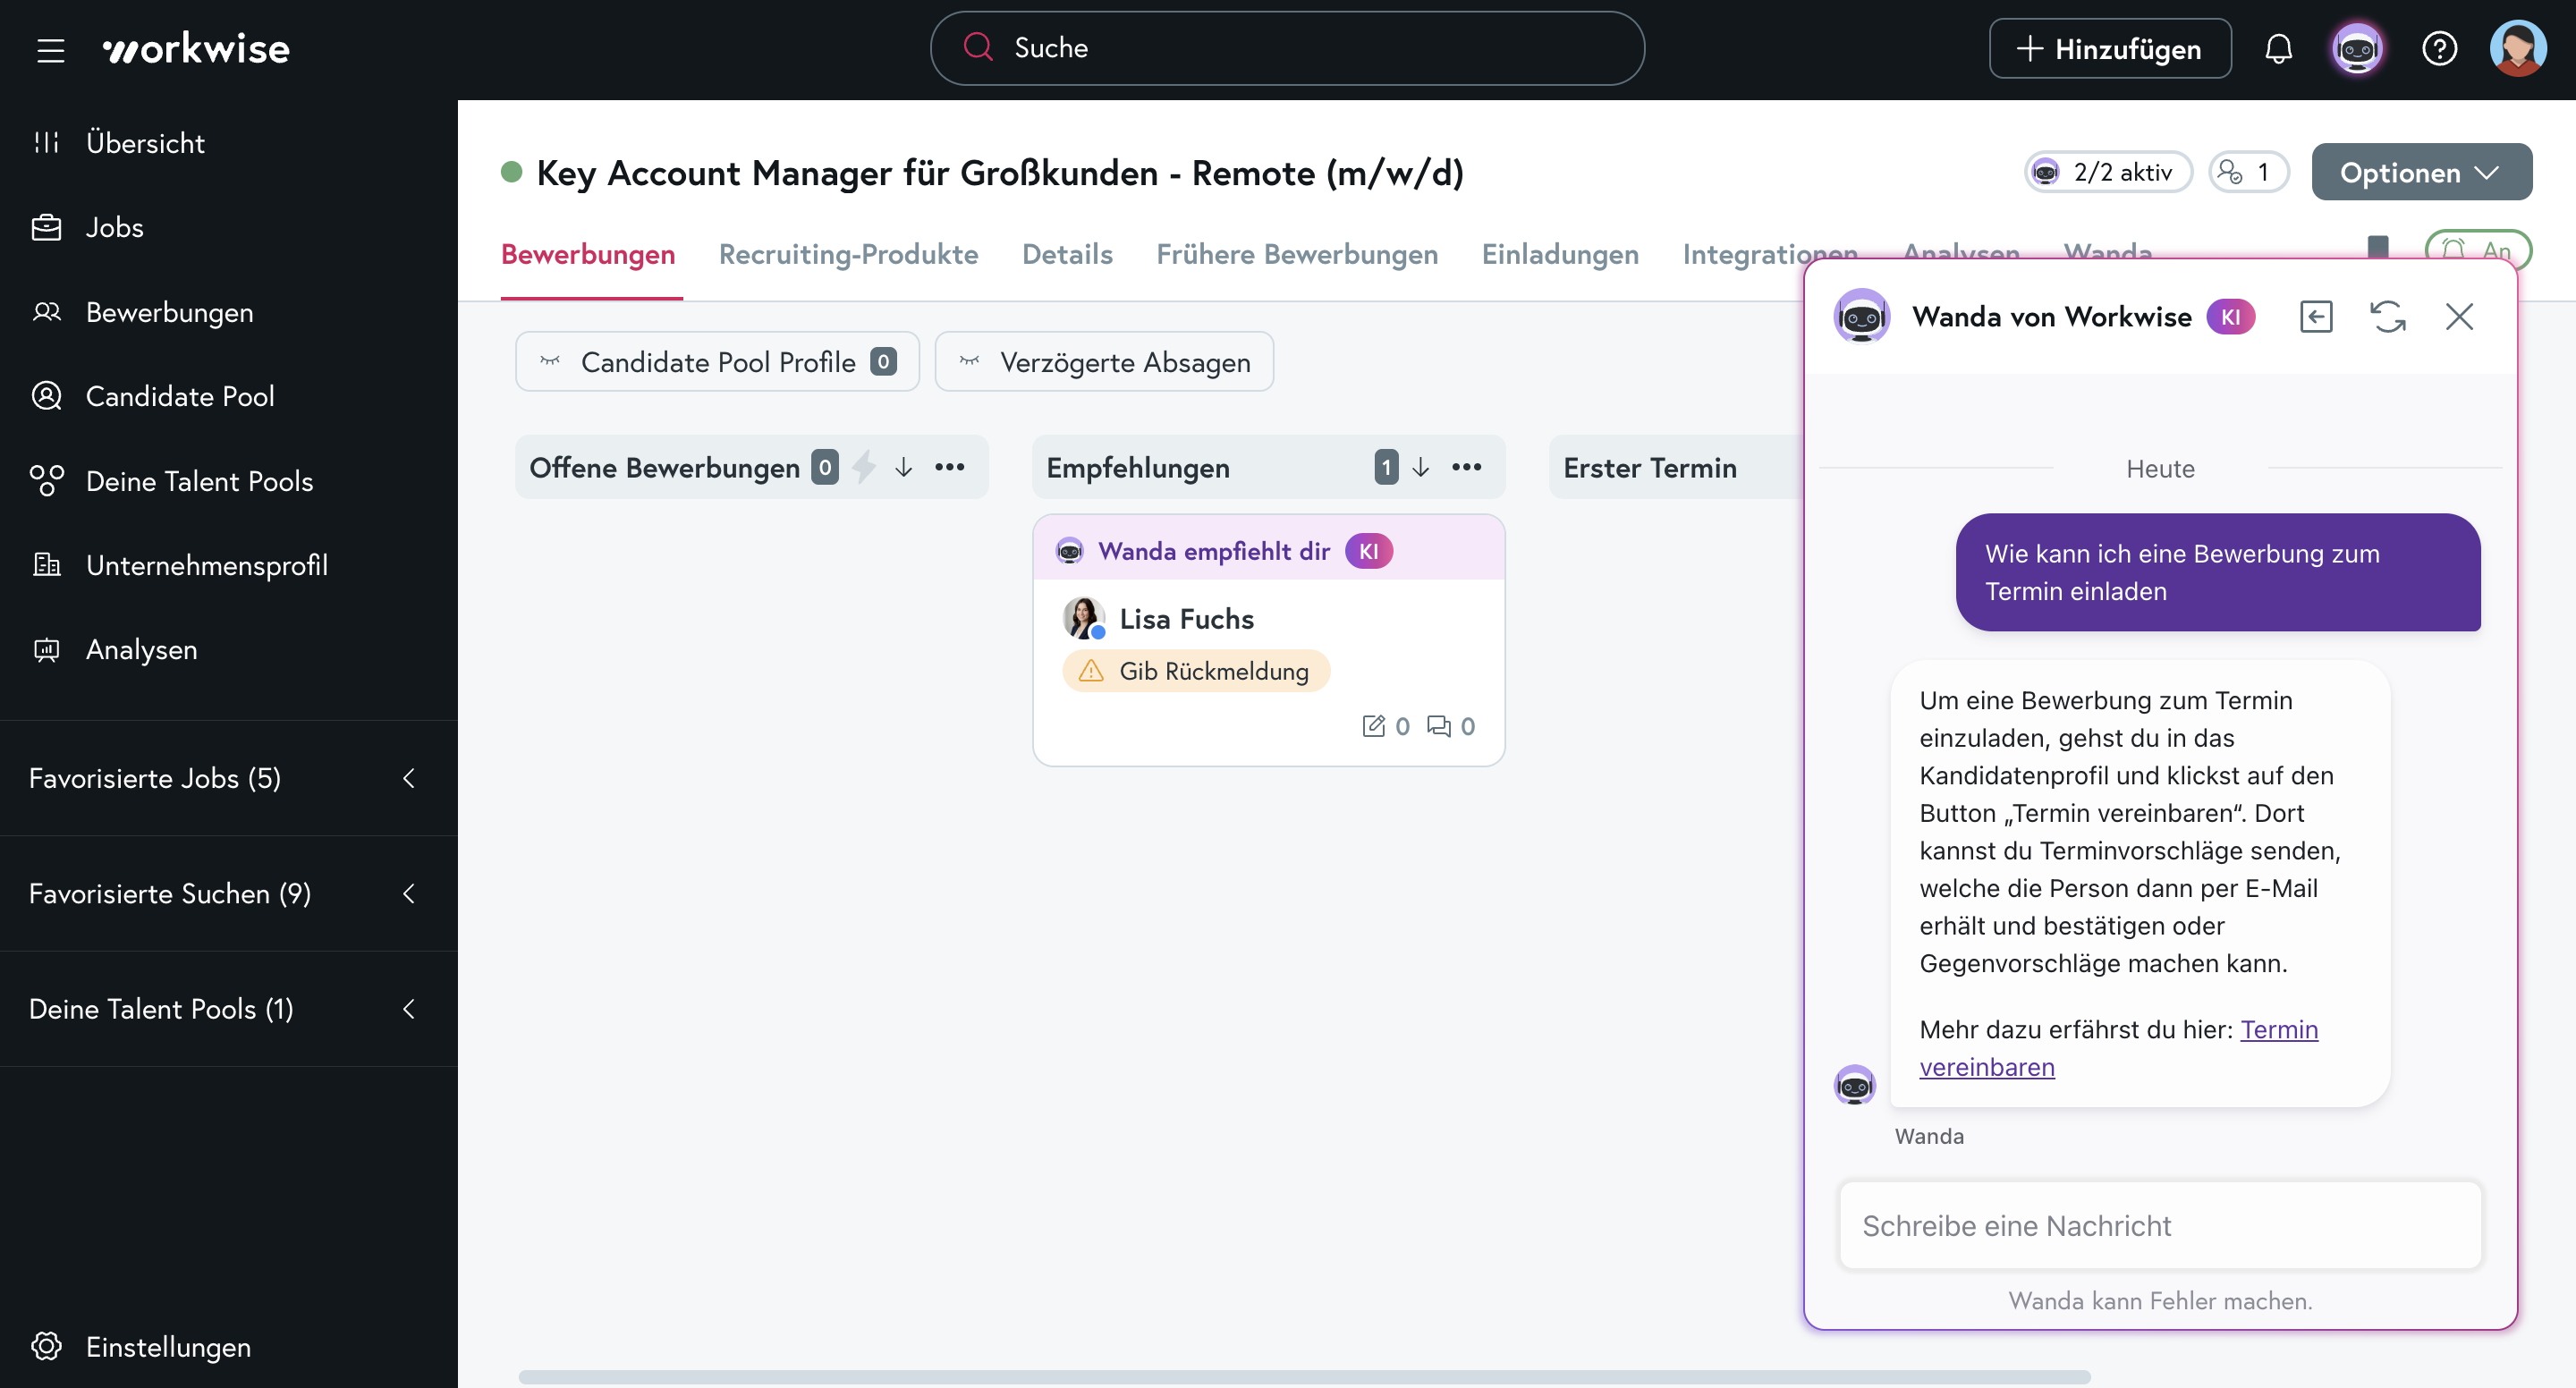Open the Optionen dropdown
The width and height of the screenshot is (2576, 1388).
tap(2421, 172)
